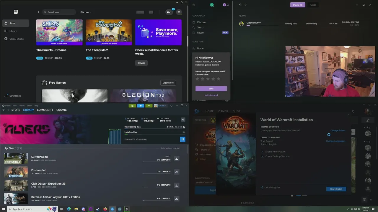Viewport: 378px width, 212px height.
Task: Open Epic friends list icon
Action: coord(169,12)
